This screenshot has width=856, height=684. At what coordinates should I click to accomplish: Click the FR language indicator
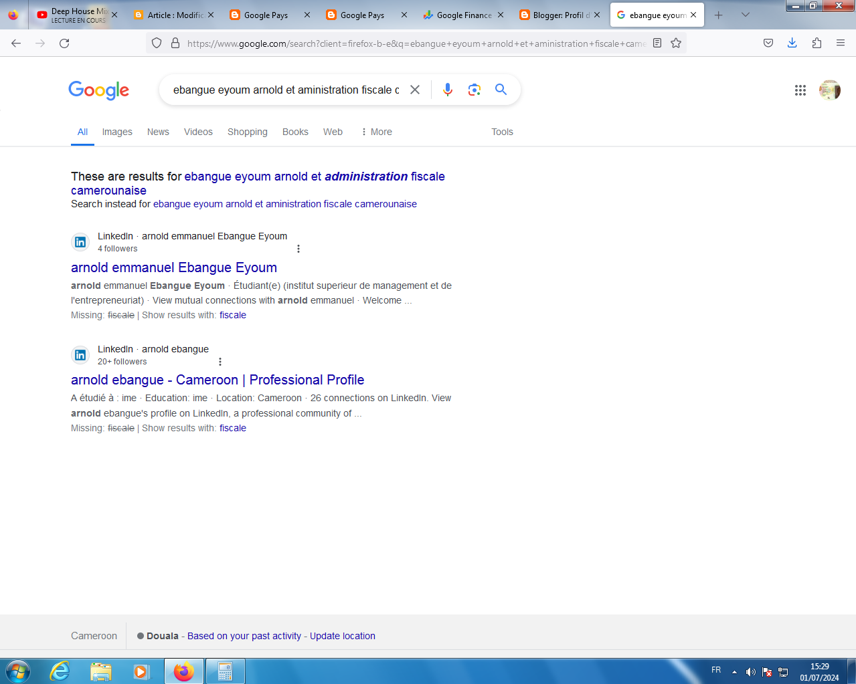pos(716,670)
